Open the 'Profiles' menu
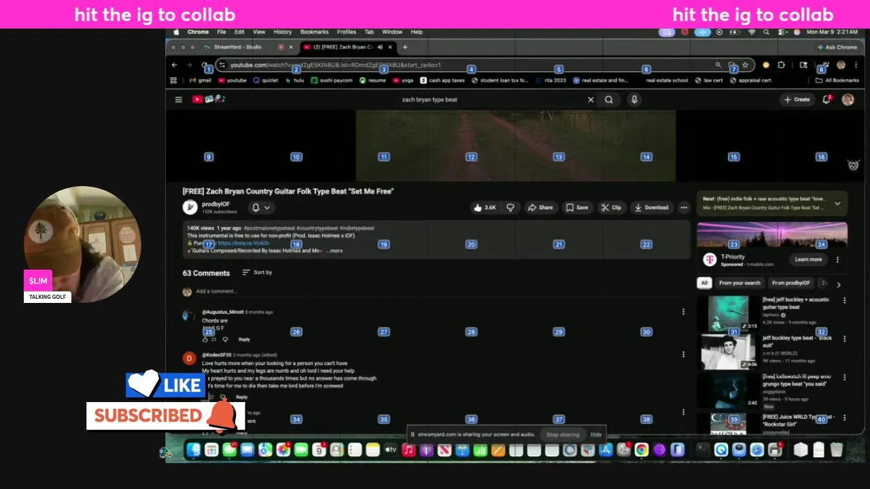The image size is (870, 489). pos(347,32)
